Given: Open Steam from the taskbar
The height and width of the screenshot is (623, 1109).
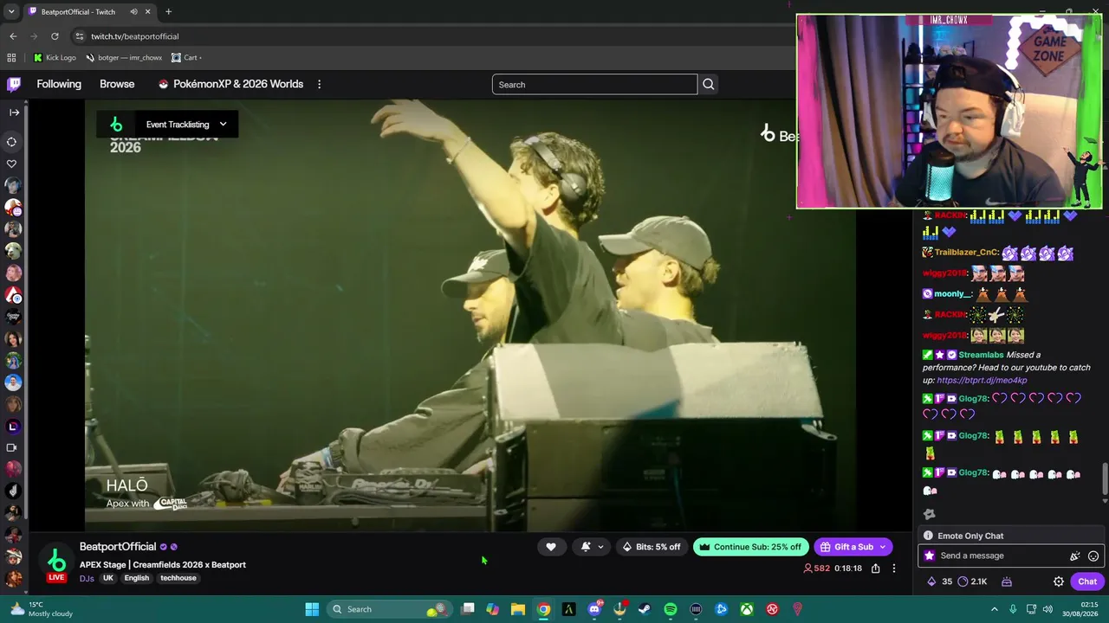Looking at the screenshot, I should pos(645,609).
